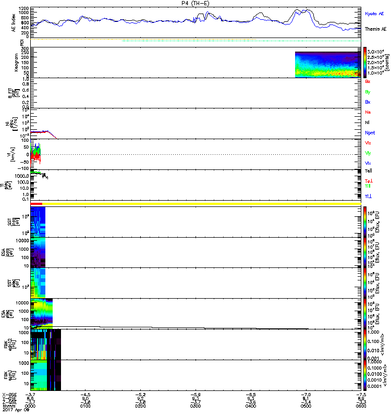The height and width of the screenshot is (417, 391).
Task: Click the FBK scm1 spectrogram data block
Action: (x=45, y=375)
